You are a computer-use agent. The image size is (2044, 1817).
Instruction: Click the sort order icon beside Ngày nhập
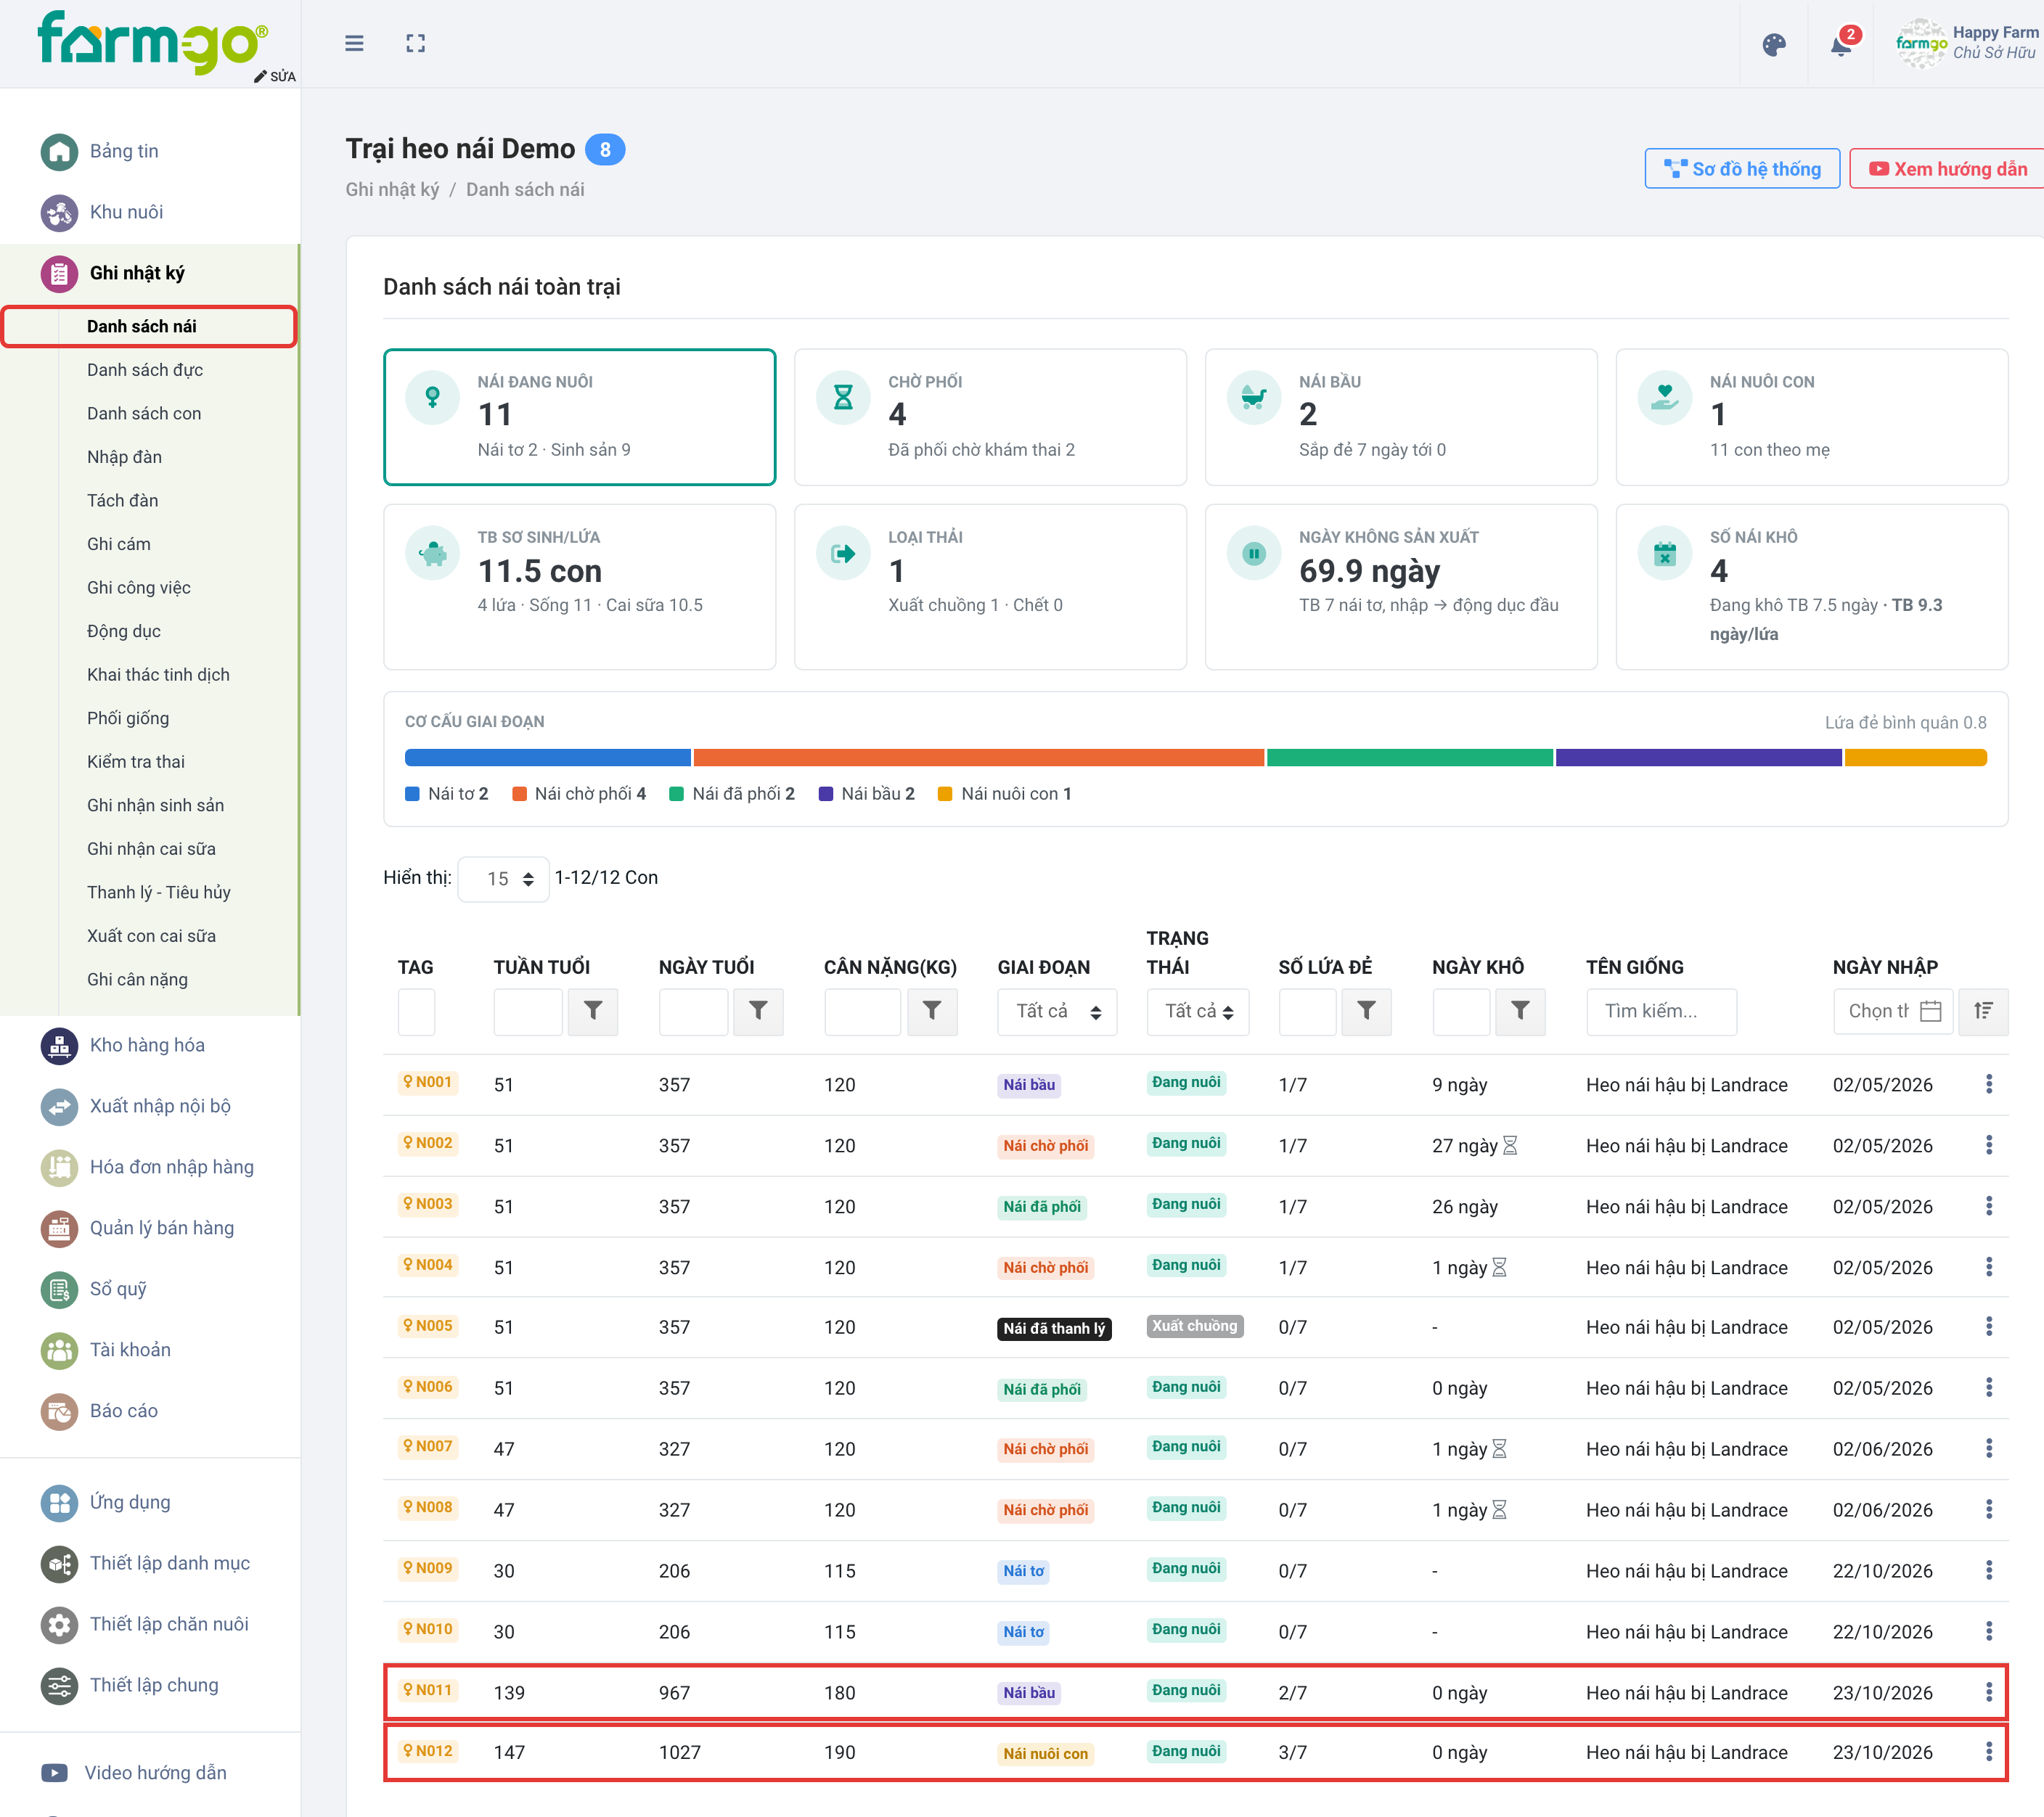[x=1983, y=1012]
